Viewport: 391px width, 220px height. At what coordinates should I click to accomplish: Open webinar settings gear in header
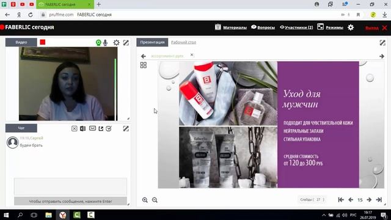pos(351,27)
